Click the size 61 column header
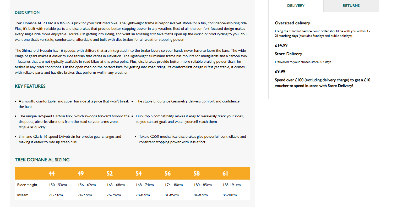Screen dimensions: 408x207 click(x=225, y=174)
